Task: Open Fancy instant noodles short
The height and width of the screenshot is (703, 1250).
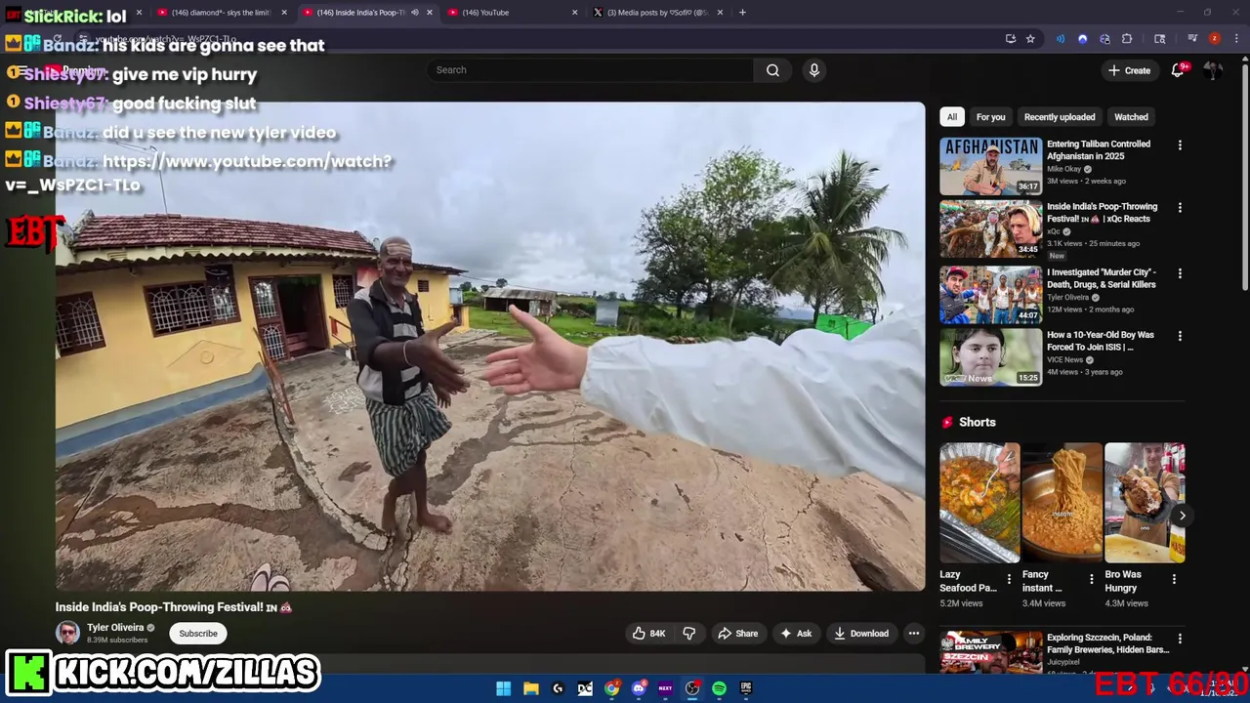Action: pos(1062,503)
